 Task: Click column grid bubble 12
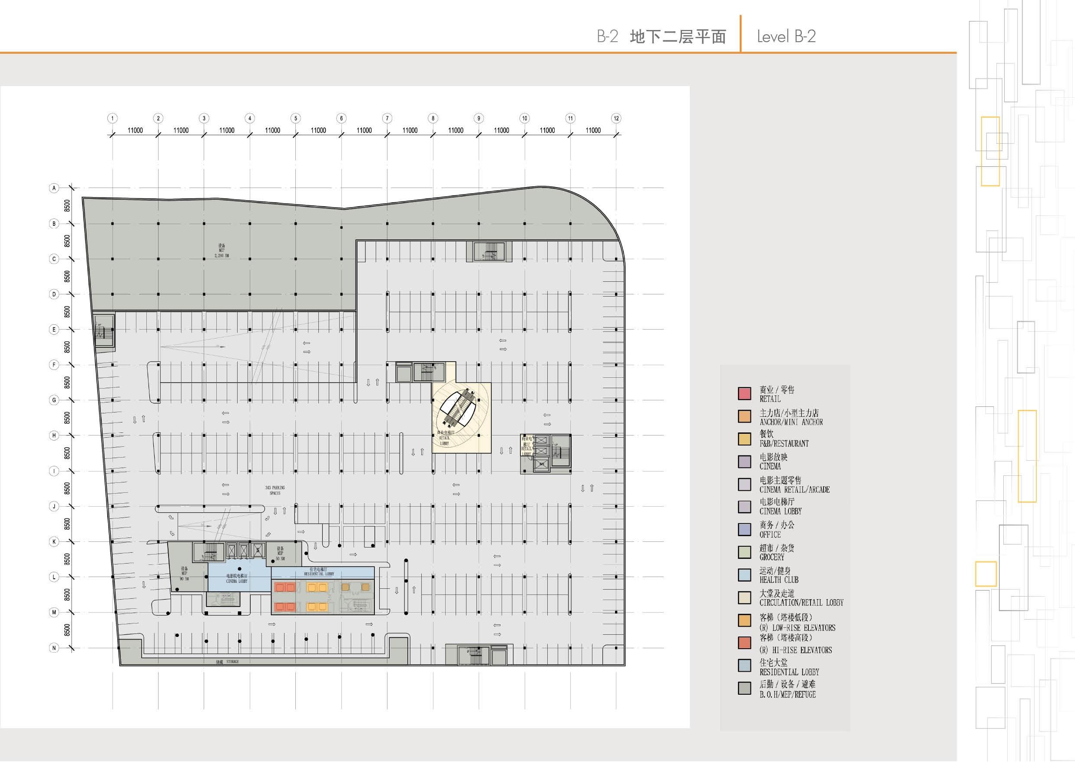pyautogui.click(x=616, y=118)
